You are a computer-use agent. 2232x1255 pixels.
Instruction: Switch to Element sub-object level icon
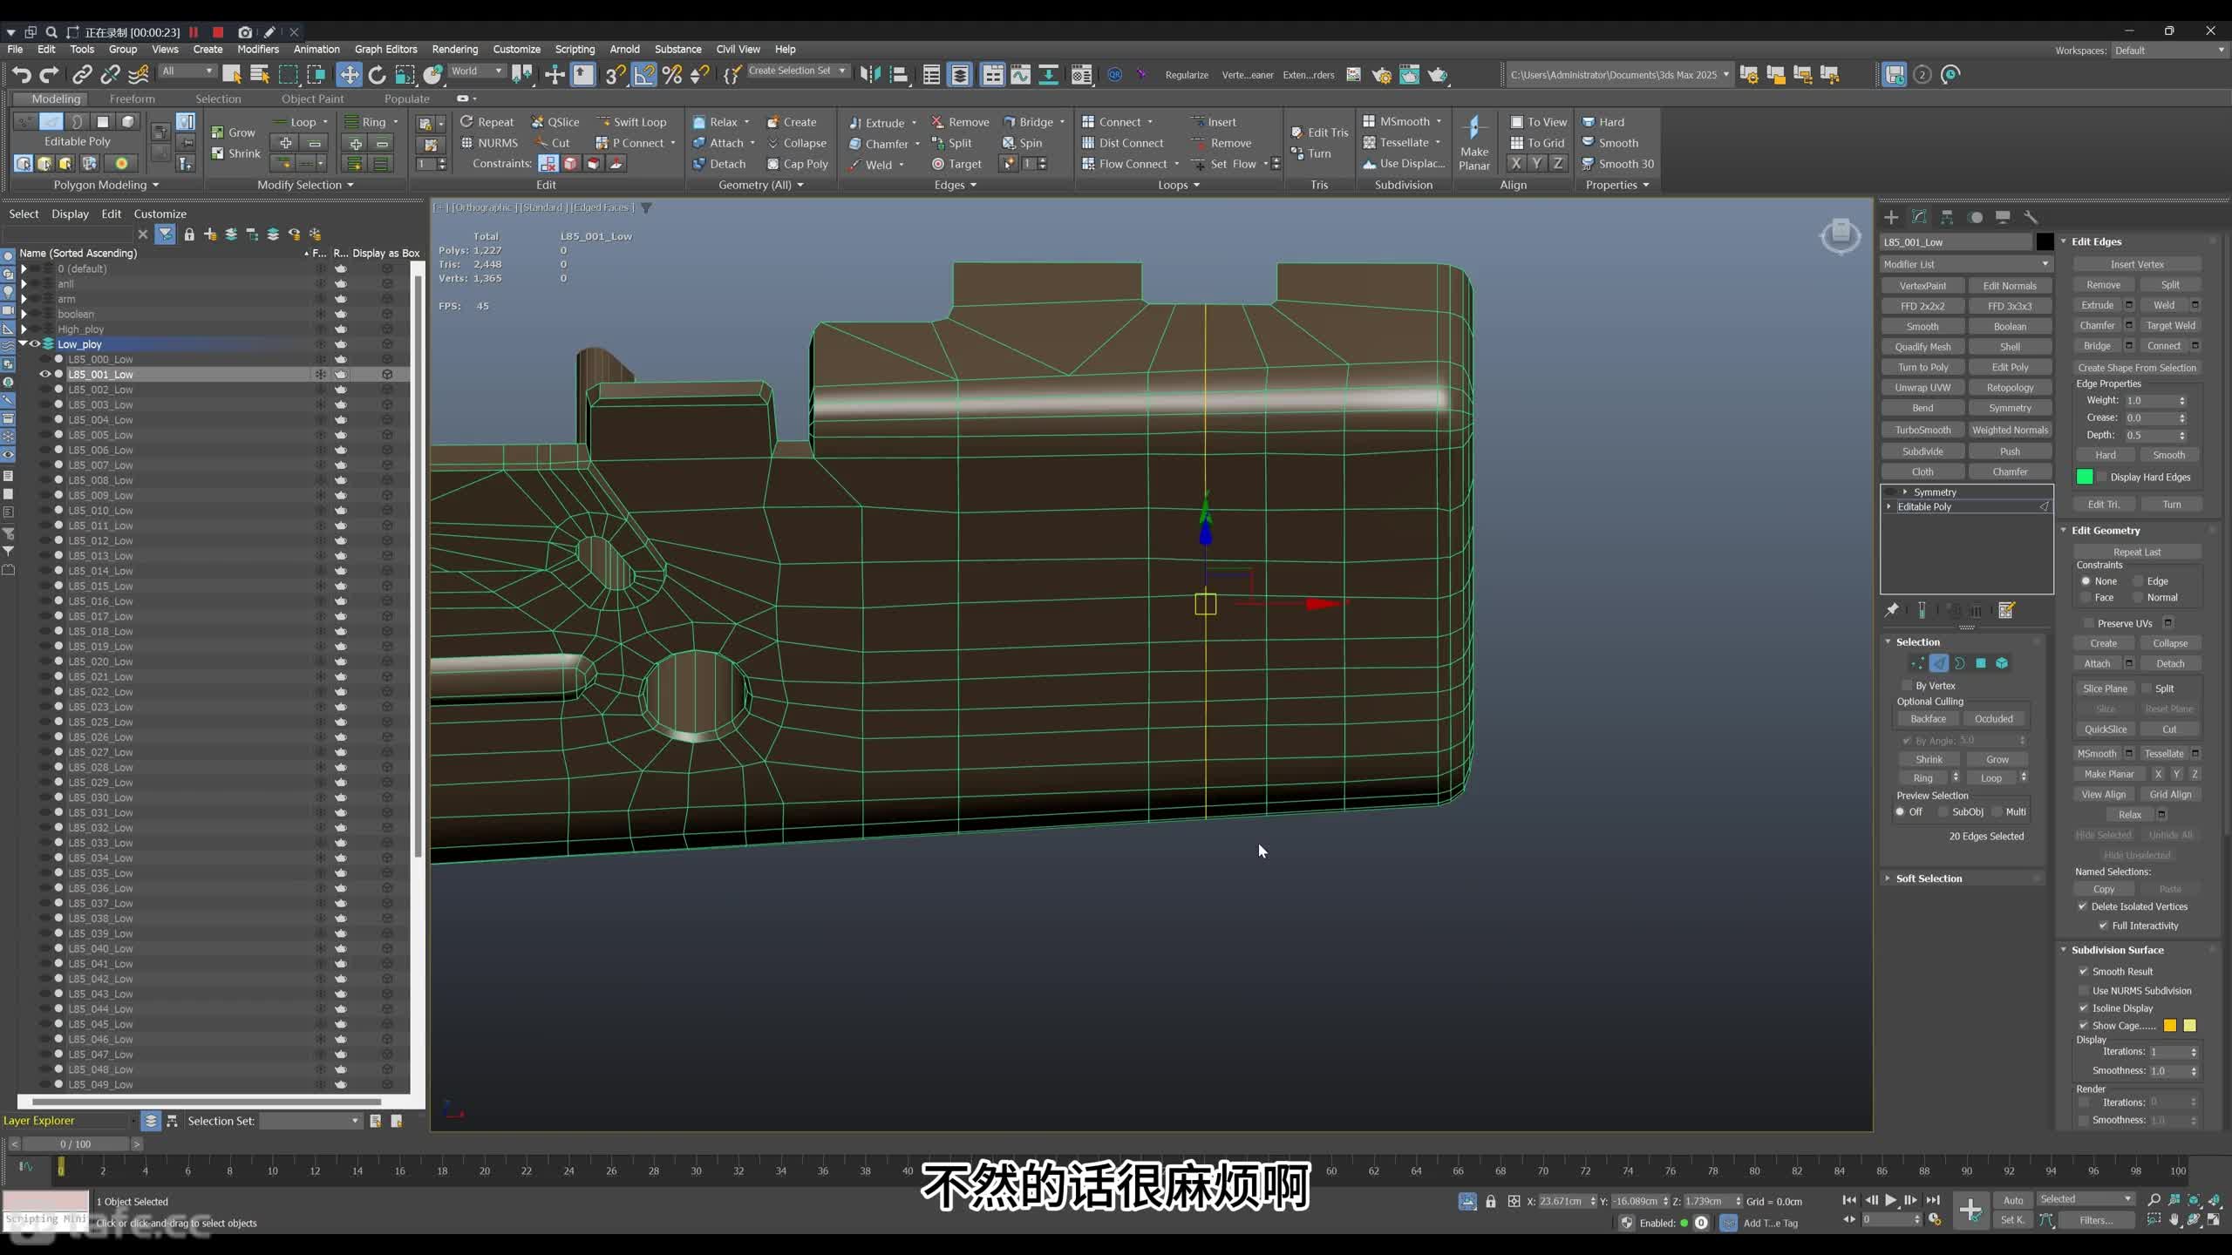click(x=2002, y=663)
